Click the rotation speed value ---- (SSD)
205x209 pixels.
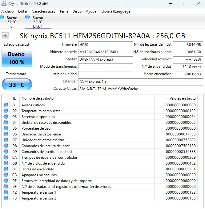(188, 59)
